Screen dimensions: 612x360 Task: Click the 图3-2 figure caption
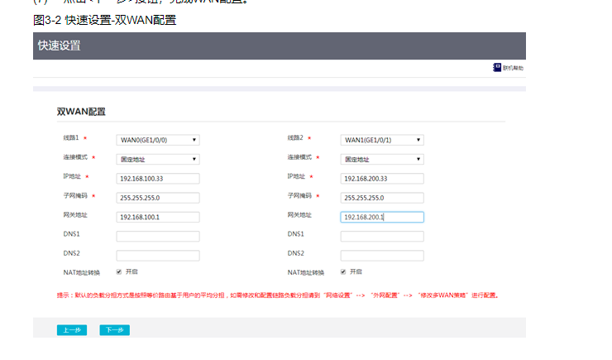pos(104,20)
